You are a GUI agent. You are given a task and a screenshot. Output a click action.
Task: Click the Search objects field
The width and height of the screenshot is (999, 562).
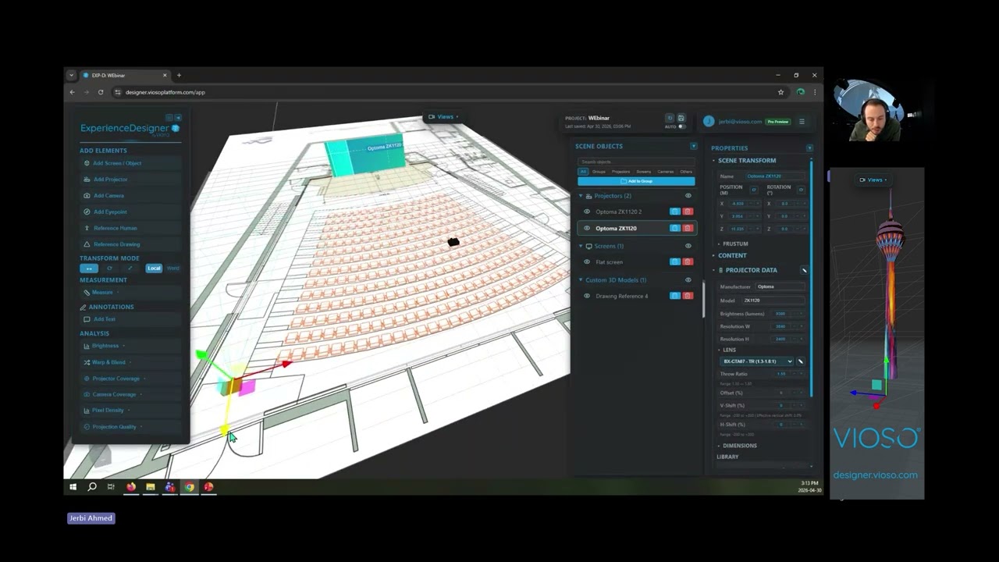(x=636, y=162)
